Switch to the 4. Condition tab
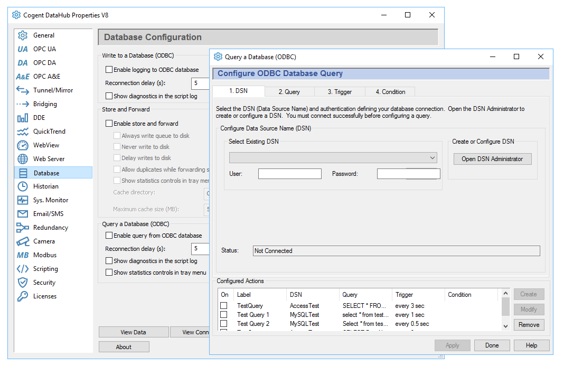This screenshot has height=366, width=564. 390,92
